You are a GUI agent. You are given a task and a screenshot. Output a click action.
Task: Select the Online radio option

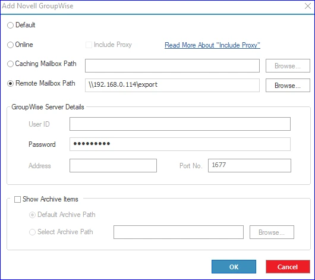(10, 45)
